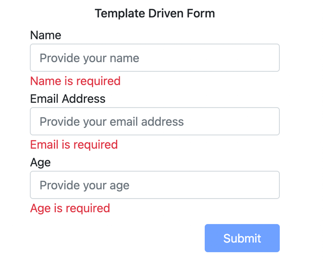This screenshot has height=264, width=323.
Task: Click the 'Name is required' error message
Action: pyautogui.click(x=75, y=81)
